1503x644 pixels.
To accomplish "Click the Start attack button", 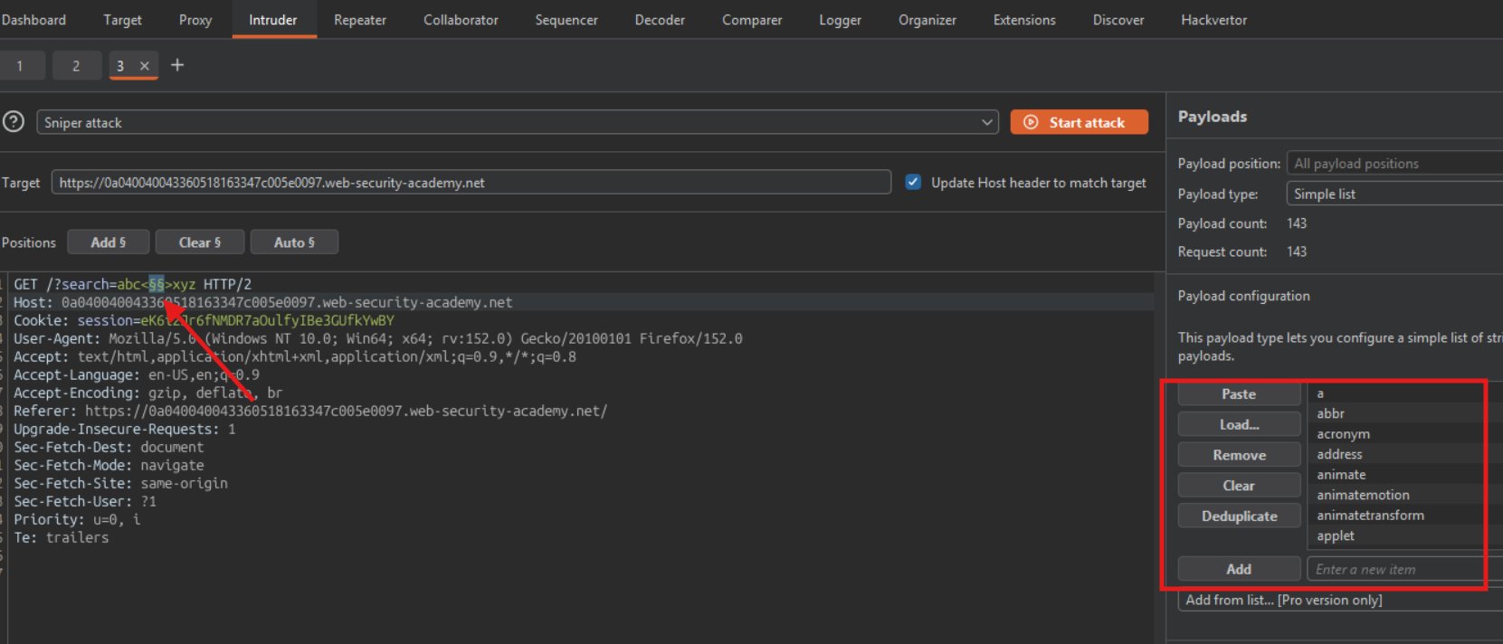I will pos(1079,122).
